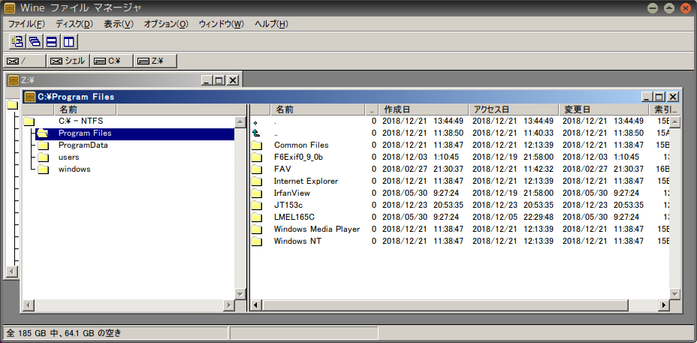Click the Z:¥ window title icon
This screenshot has height=343, width=697.
pyautogui.click(x=14, y=80)
